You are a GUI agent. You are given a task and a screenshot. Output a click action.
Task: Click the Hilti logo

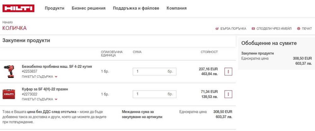point(18,8)
